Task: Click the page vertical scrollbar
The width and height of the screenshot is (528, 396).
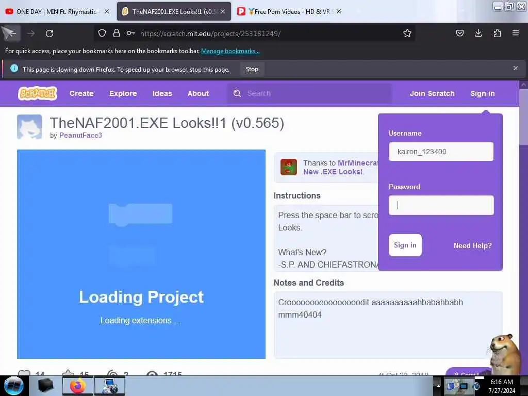Action: [x=523, y=227]
